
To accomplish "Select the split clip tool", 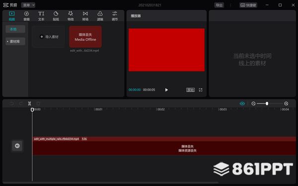I will click(29, 103).
